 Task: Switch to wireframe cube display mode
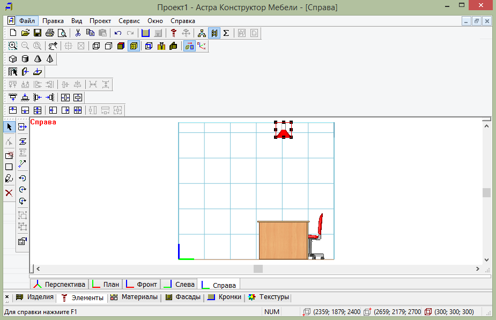click(96, 46)
